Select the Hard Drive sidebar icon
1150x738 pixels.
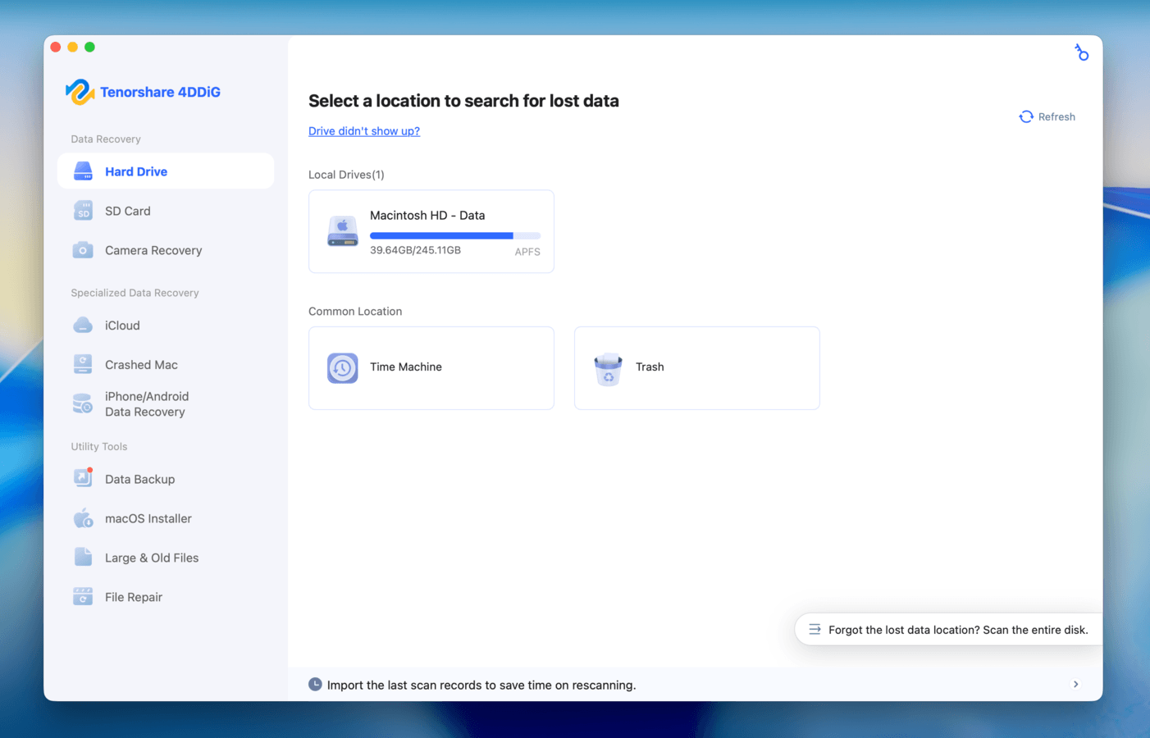(x=83, y=171)
